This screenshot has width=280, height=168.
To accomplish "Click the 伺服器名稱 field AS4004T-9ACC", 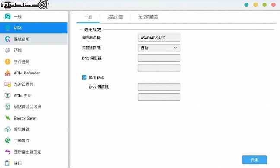I will [x=159, y=38].
